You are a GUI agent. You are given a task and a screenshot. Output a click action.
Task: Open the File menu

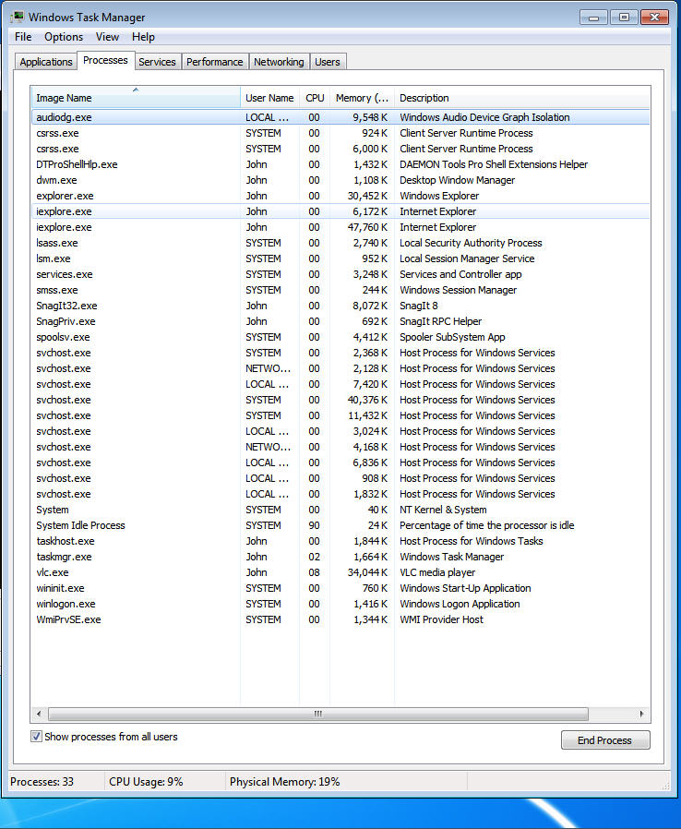23,37
